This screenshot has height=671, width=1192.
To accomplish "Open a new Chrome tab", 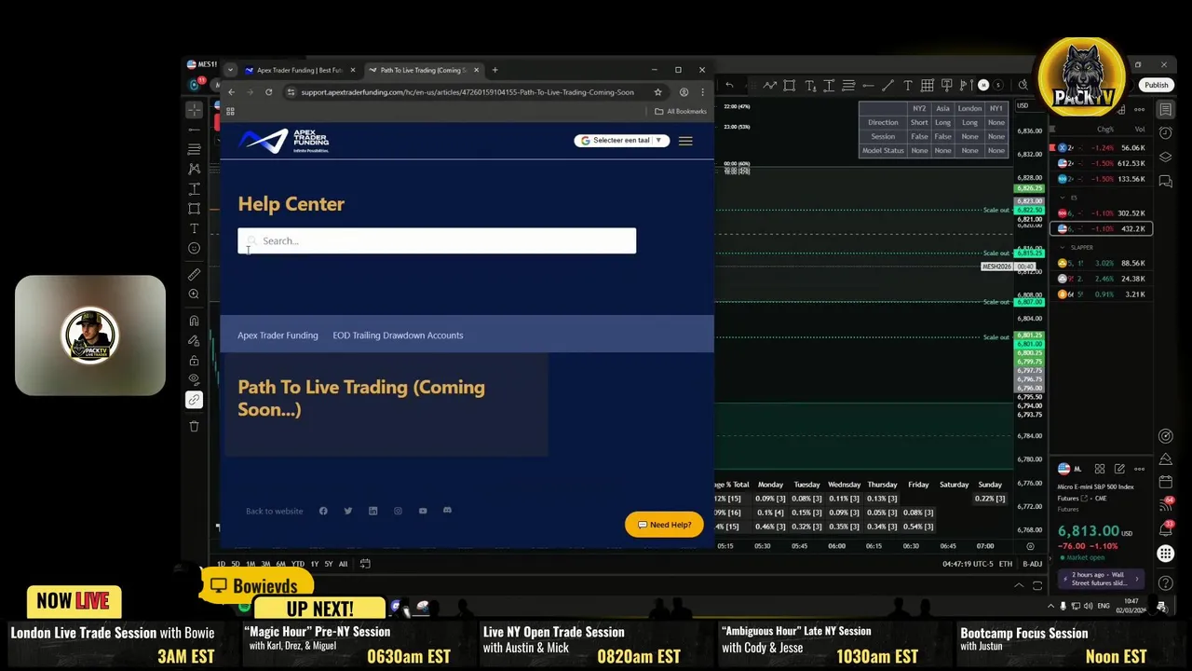I will point(494,70).
